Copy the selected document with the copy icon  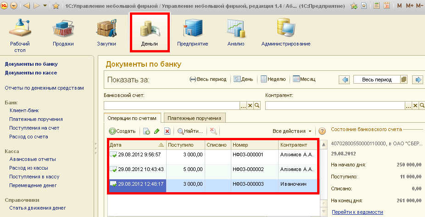(x=146, y=131)
